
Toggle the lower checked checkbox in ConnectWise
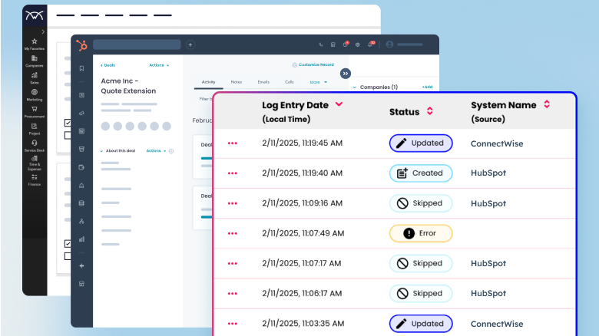click(68, 244)
